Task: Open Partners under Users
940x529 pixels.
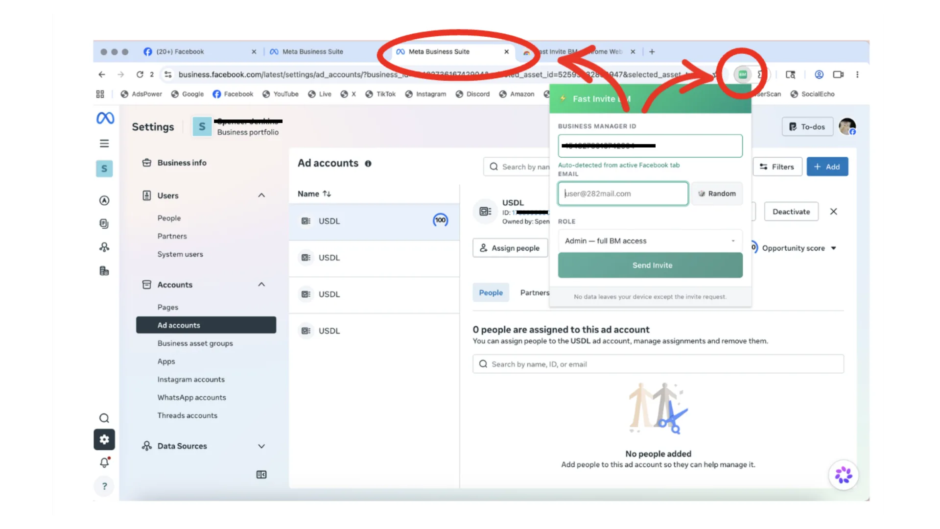Action: [x=172, y=236]
